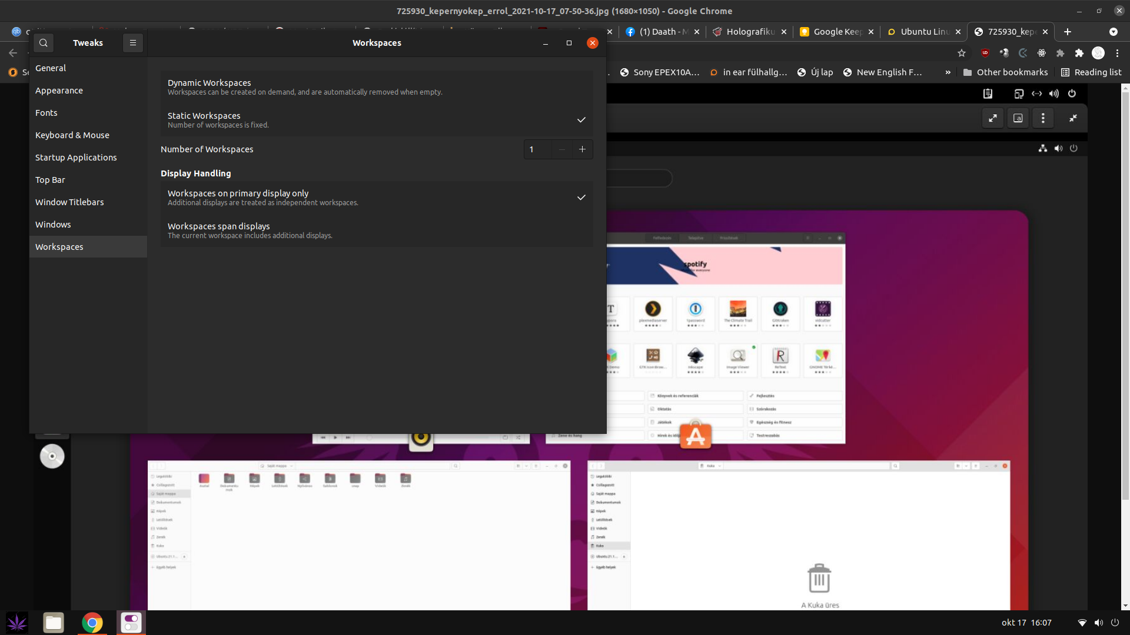
Task: Click the volume icon beside upper power icon
Action: tap(1054, 93)
